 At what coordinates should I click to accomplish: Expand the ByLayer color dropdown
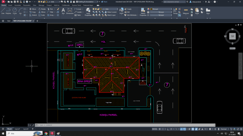pyautogui.click(x=160, y=9)
